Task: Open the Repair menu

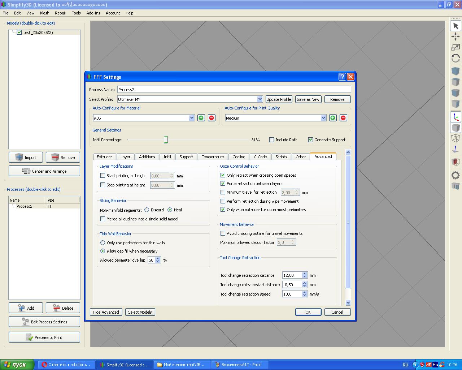Action: tap(60, 13)
